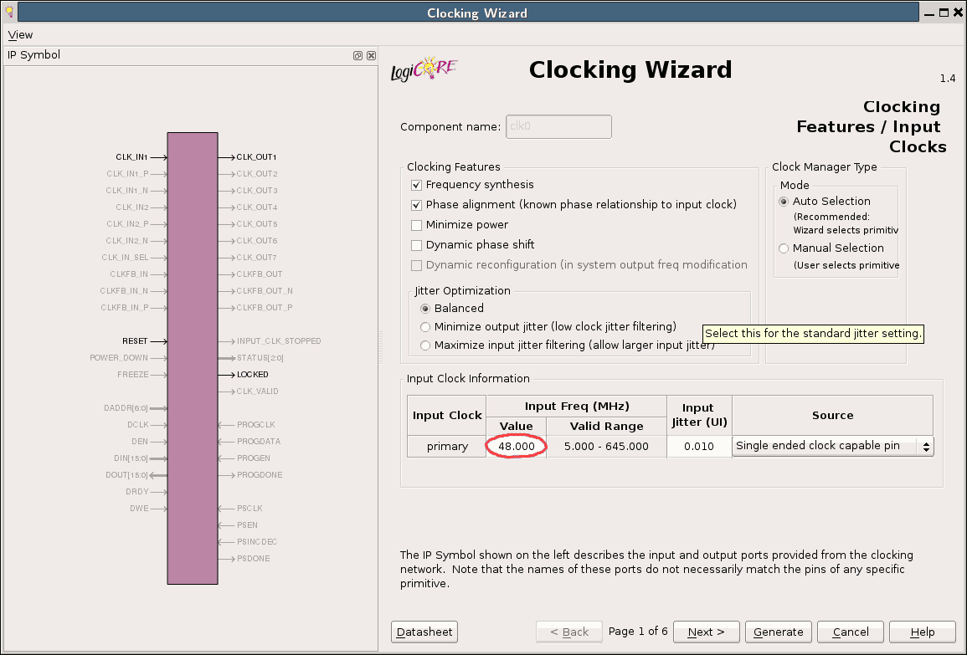Float the IP Symbol panel
Screen dimensions: 967x655
[357, 55]
